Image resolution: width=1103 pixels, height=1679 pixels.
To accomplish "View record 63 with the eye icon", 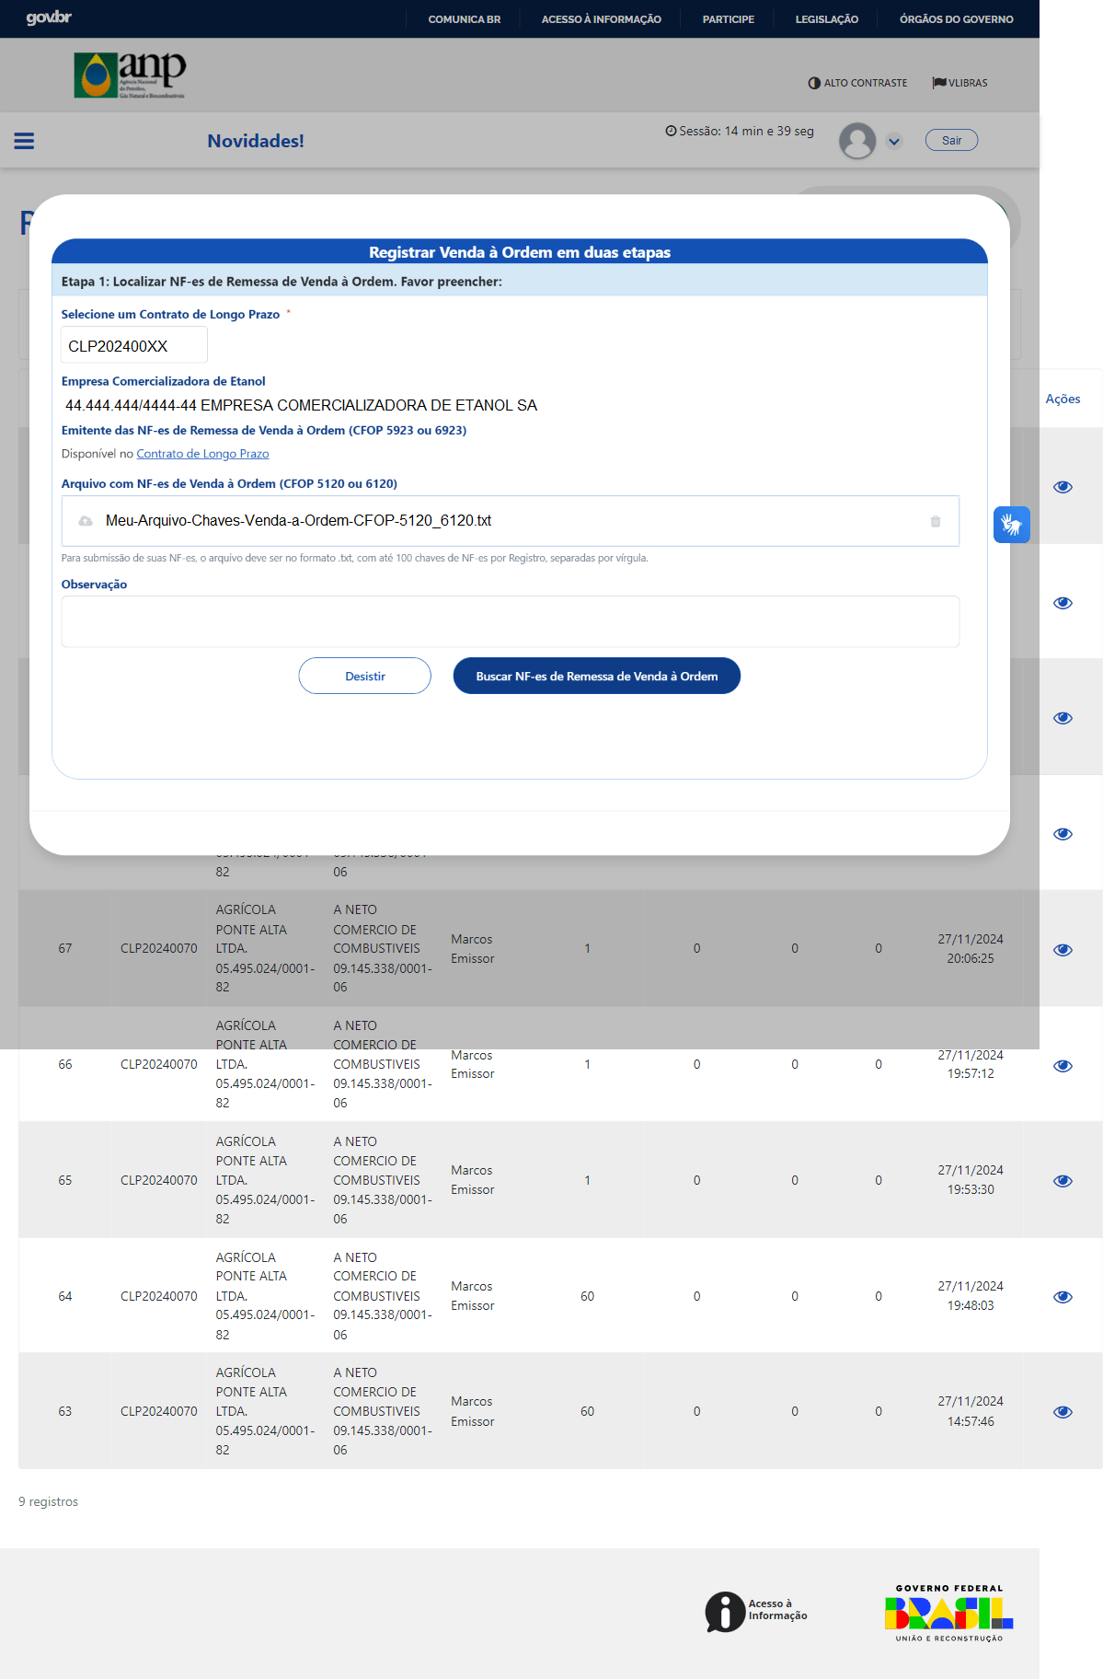I will [x=1063, y=1411].
